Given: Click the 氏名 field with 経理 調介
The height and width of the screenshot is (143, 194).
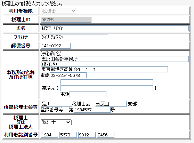Looking at the screenshot, I should pyautogui.click(x=115, y=28).
